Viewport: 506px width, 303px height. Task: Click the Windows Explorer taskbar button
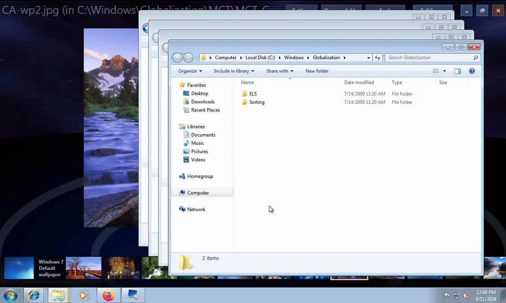point(58,295)
